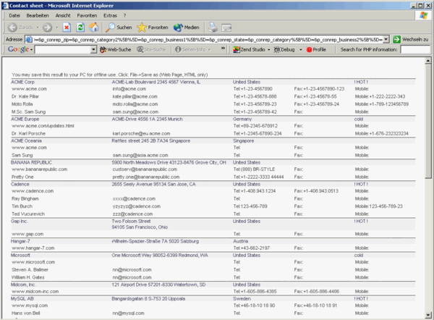Click the Google toolbar logo

18,49
